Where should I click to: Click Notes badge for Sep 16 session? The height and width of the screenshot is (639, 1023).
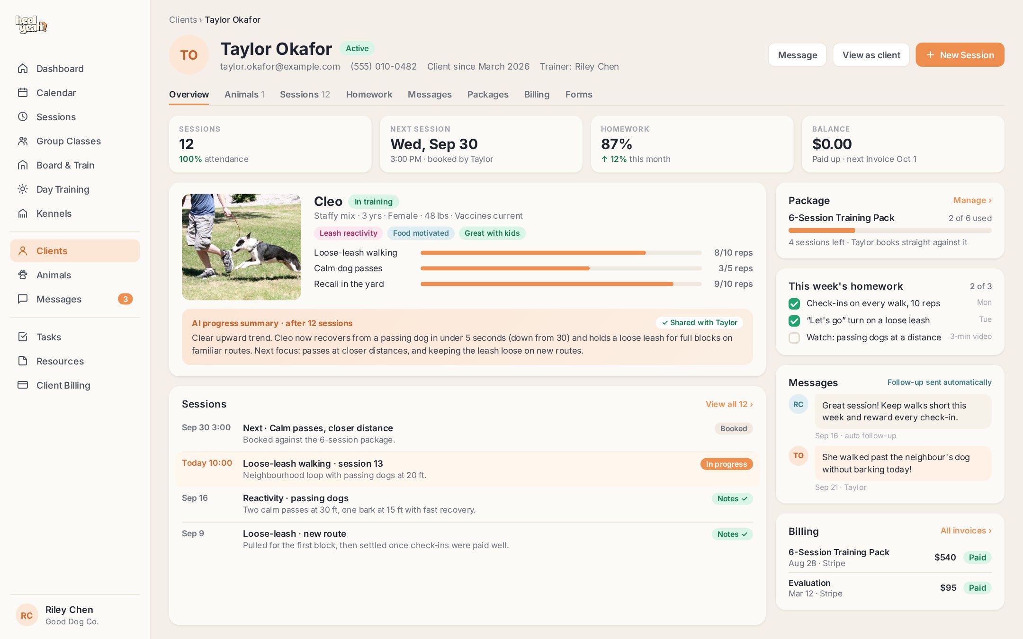(732, 499)
